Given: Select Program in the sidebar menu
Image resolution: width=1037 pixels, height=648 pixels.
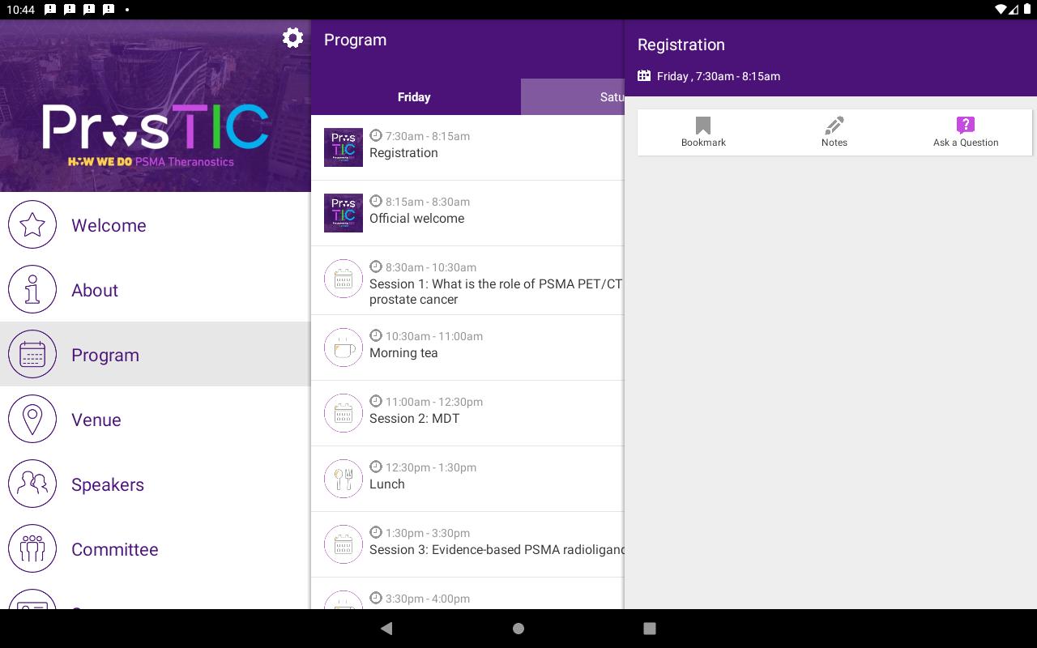Looking at the screenshot, I should click(x=156, y=354).
